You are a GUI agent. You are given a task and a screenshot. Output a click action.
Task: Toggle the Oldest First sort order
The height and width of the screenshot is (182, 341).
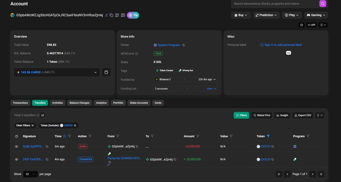click(262, 115)
